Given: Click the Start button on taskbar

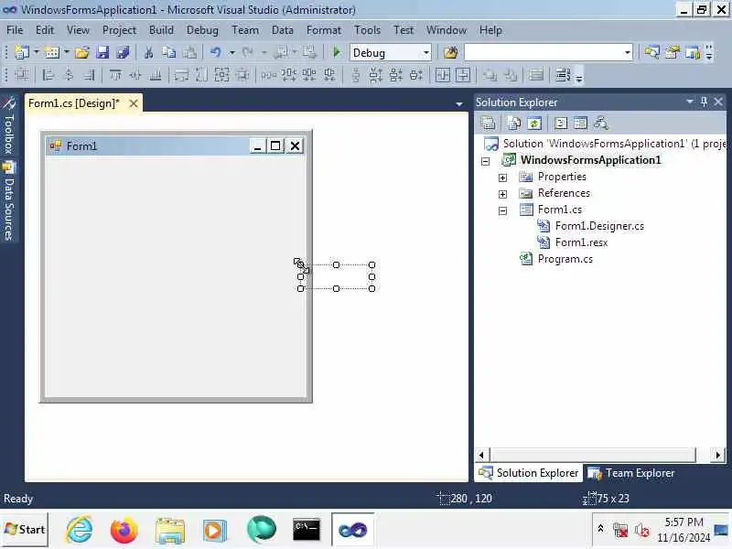Looking at the screenshot, I should pyautogui.click(x=25, y=530).
